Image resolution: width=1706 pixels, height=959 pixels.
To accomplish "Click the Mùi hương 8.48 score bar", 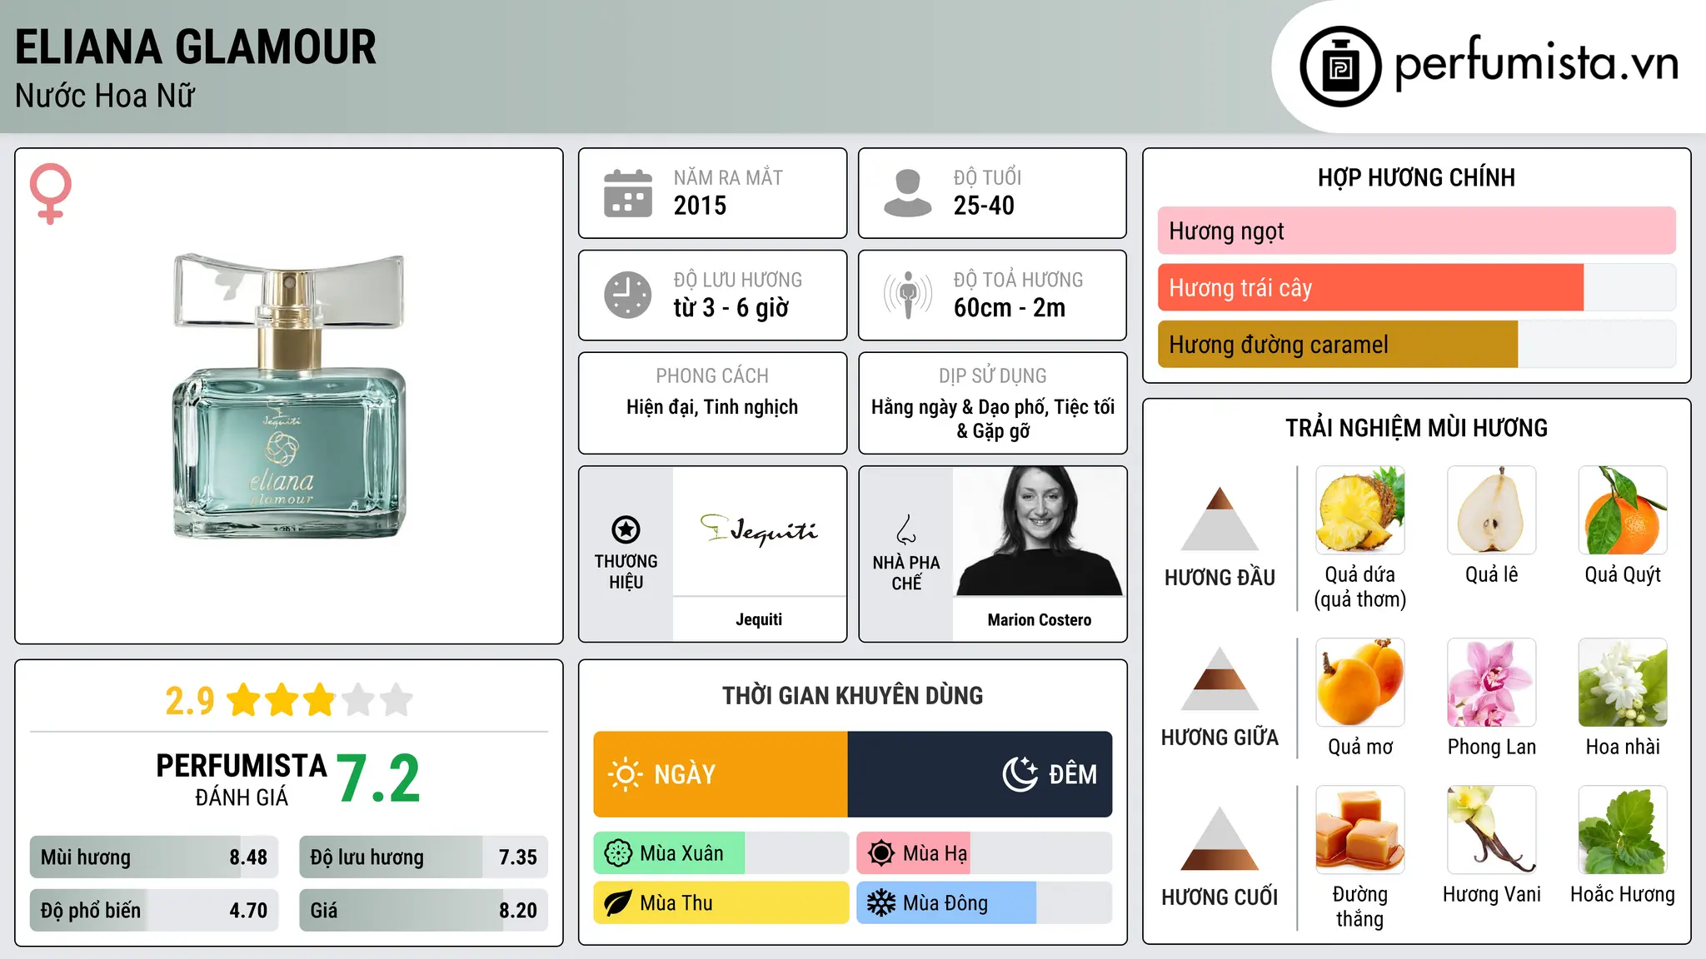I will tap(154, 857).
